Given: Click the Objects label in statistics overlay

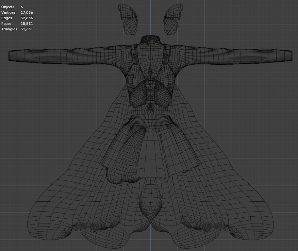Looking at the screenshot, I should coord(8,7).
